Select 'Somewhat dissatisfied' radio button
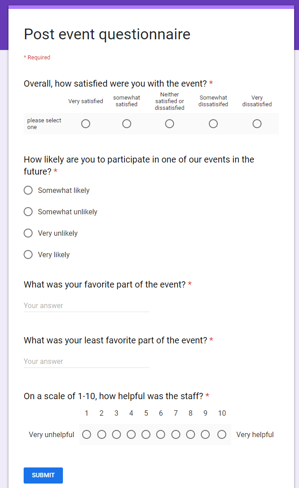This screenshot has width=299, height=488. (213, 124)
